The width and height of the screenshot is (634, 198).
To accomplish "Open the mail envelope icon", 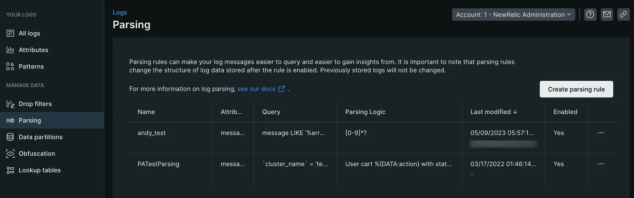I will [x=607, y=14].
